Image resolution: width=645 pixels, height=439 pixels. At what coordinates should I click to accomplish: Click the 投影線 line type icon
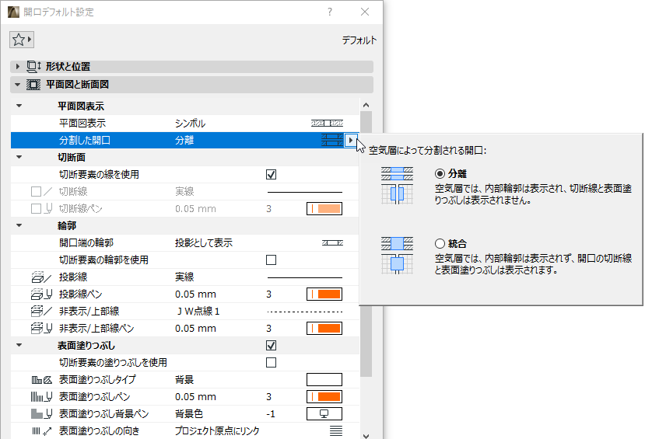coord(41,277)
